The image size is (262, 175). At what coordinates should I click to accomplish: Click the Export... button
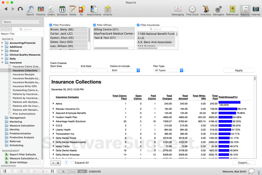click(x=244, y=163)
